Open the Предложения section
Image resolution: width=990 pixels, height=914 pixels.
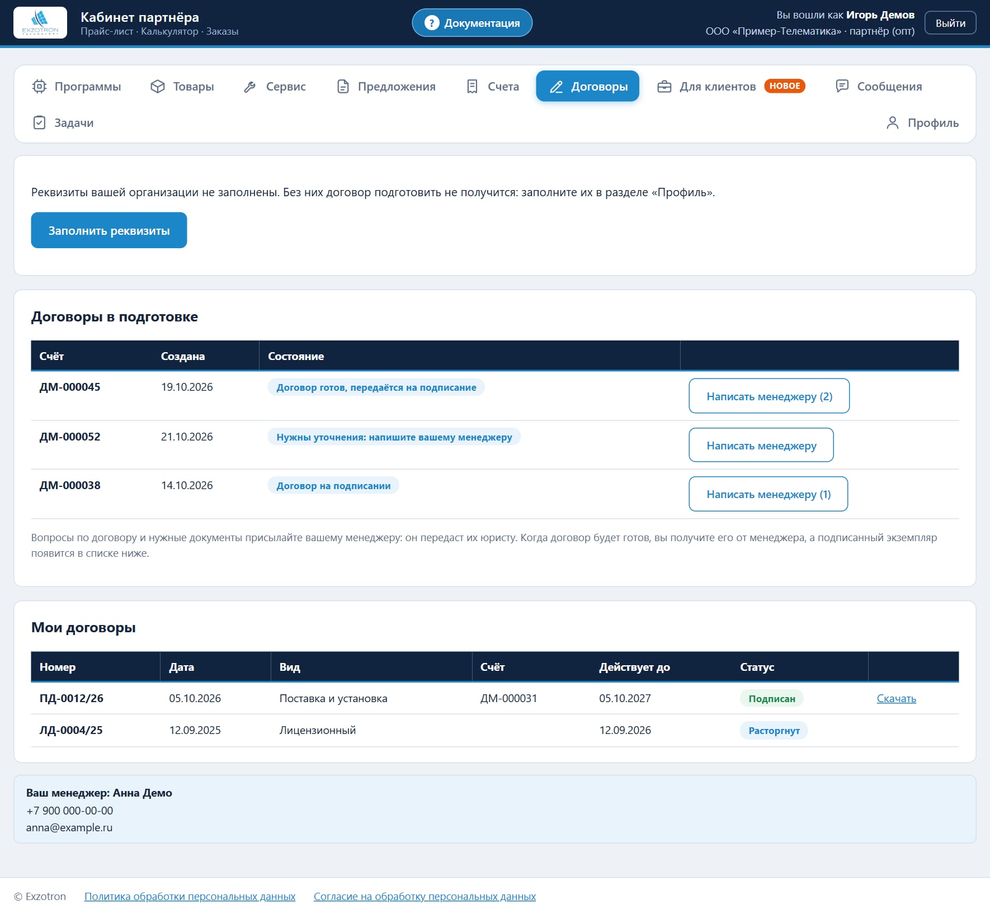pyautogui.click(x=386, y=87)
